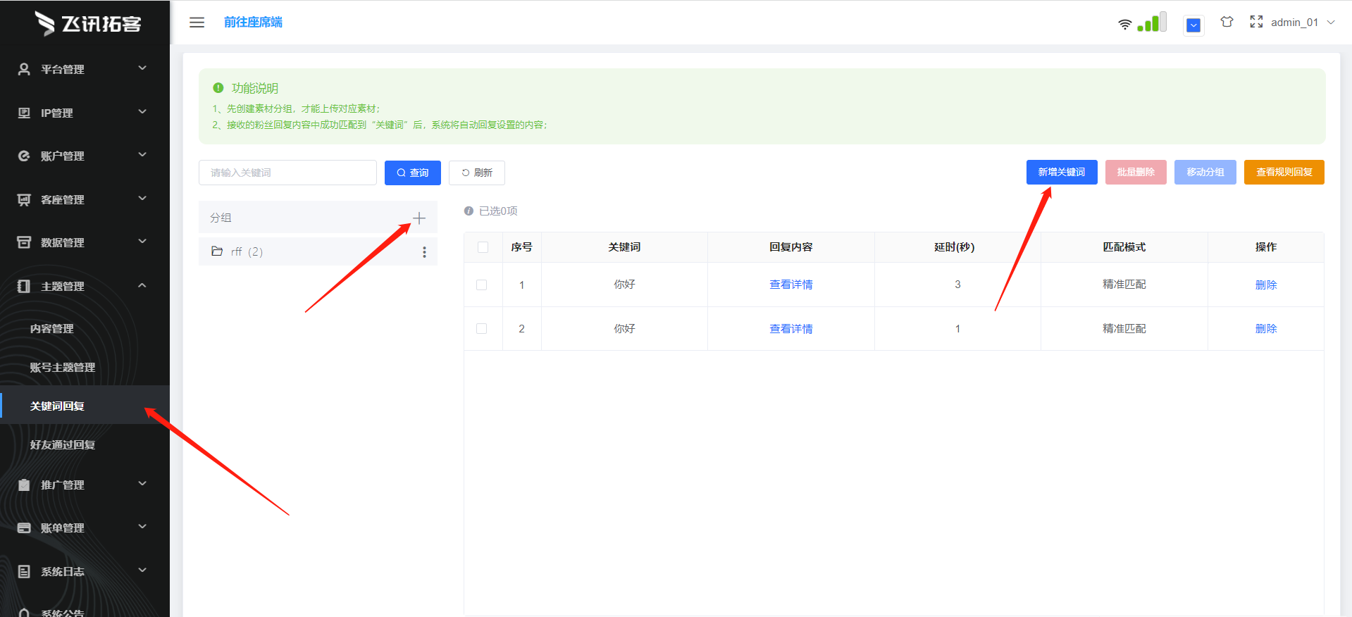Click the 查看规则回复 orange button
The height and width of the screenshot is (617, 1352).
click(x=1284, y=172)
